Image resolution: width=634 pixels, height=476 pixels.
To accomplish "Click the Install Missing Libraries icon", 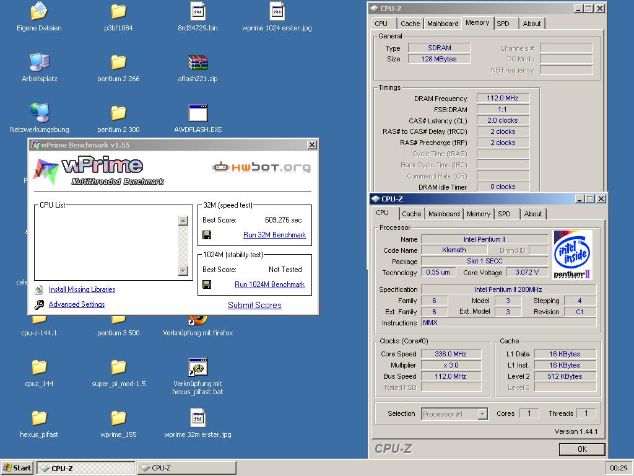I will click(39, 289).
